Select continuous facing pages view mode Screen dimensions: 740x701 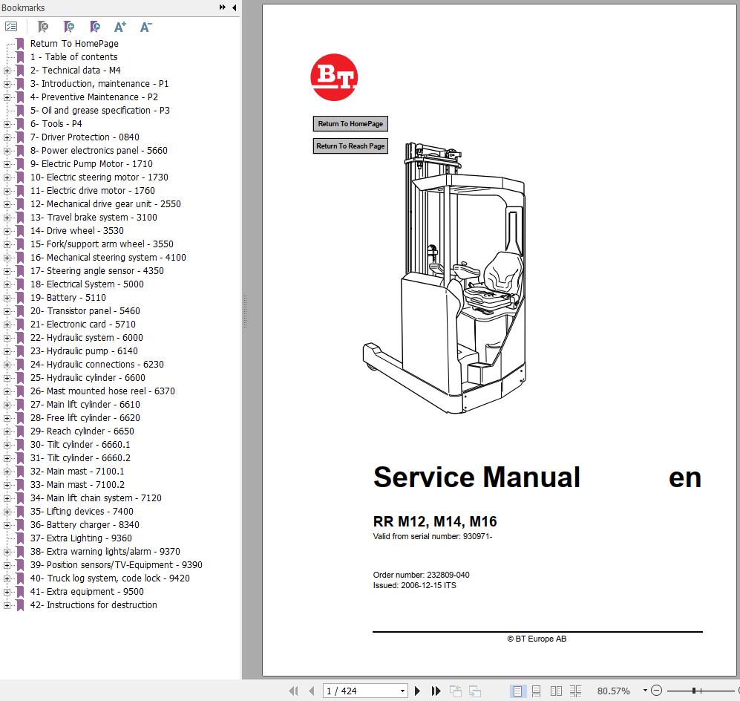point(575,691)
